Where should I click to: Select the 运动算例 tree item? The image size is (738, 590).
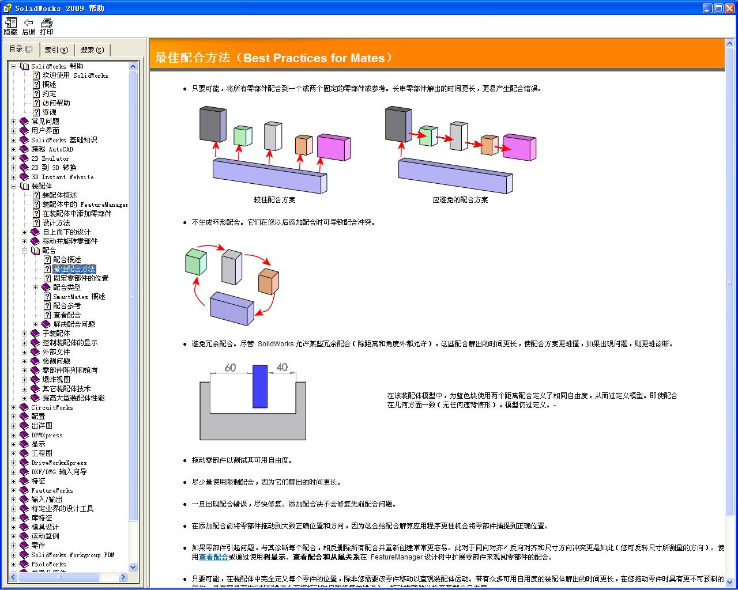point(45,536)
